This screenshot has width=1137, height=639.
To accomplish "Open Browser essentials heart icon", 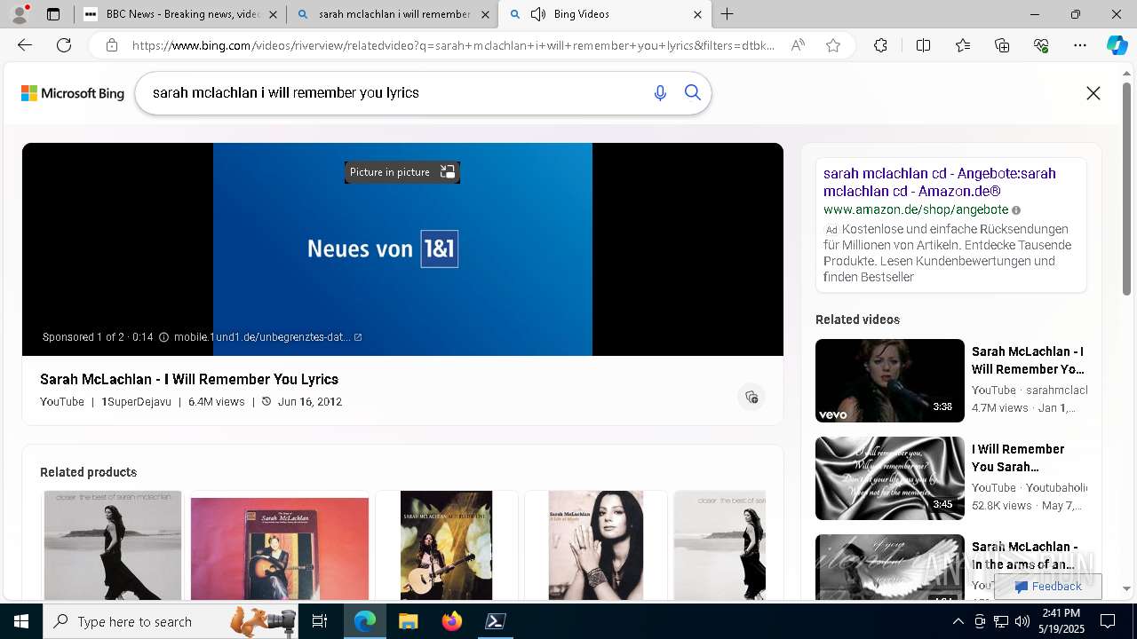I will (x=1041, y=45).
